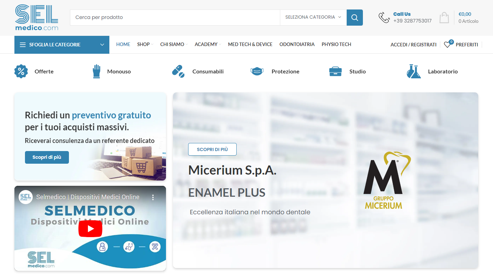Click Eccellenza italiana nel mondo dentale text
Image resolution: width=493 pixels, height=274 pixels.
[250, 212]
